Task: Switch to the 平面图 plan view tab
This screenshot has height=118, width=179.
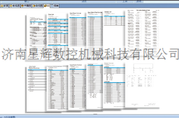Action: click(x=26, y=6)
